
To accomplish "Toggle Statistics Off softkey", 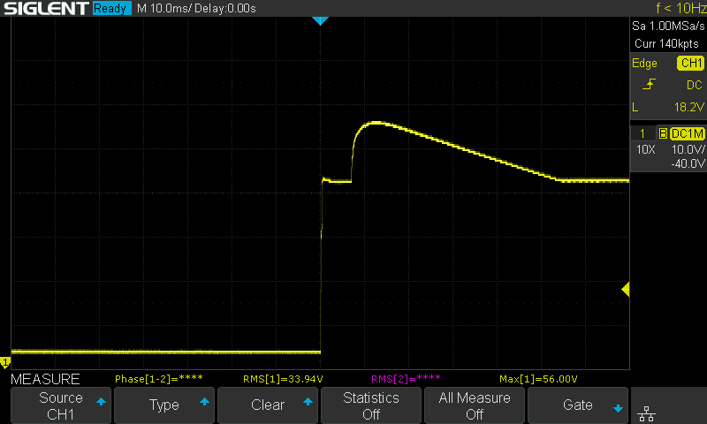I will pos(371,405).
